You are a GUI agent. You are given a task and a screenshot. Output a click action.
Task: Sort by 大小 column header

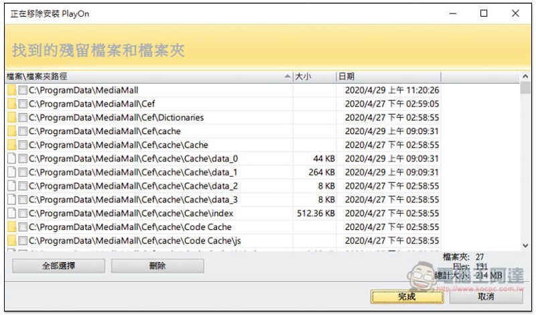314,76
